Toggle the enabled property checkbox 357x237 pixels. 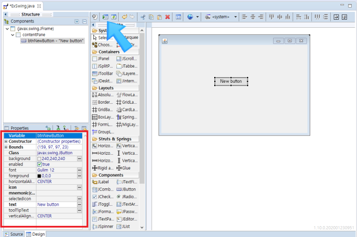coord(40,165)
